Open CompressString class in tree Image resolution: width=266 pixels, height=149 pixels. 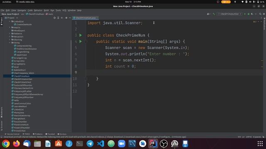(x=23, y=46)
